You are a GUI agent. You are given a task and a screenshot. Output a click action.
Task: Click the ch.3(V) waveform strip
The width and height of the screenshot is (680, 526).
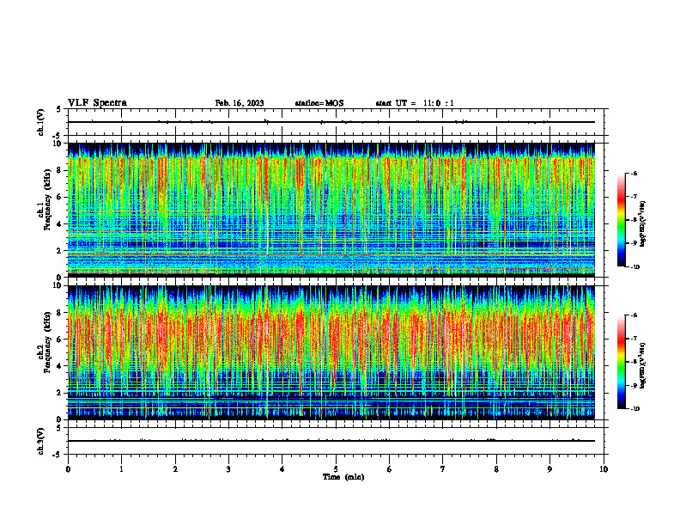point(336,441)
